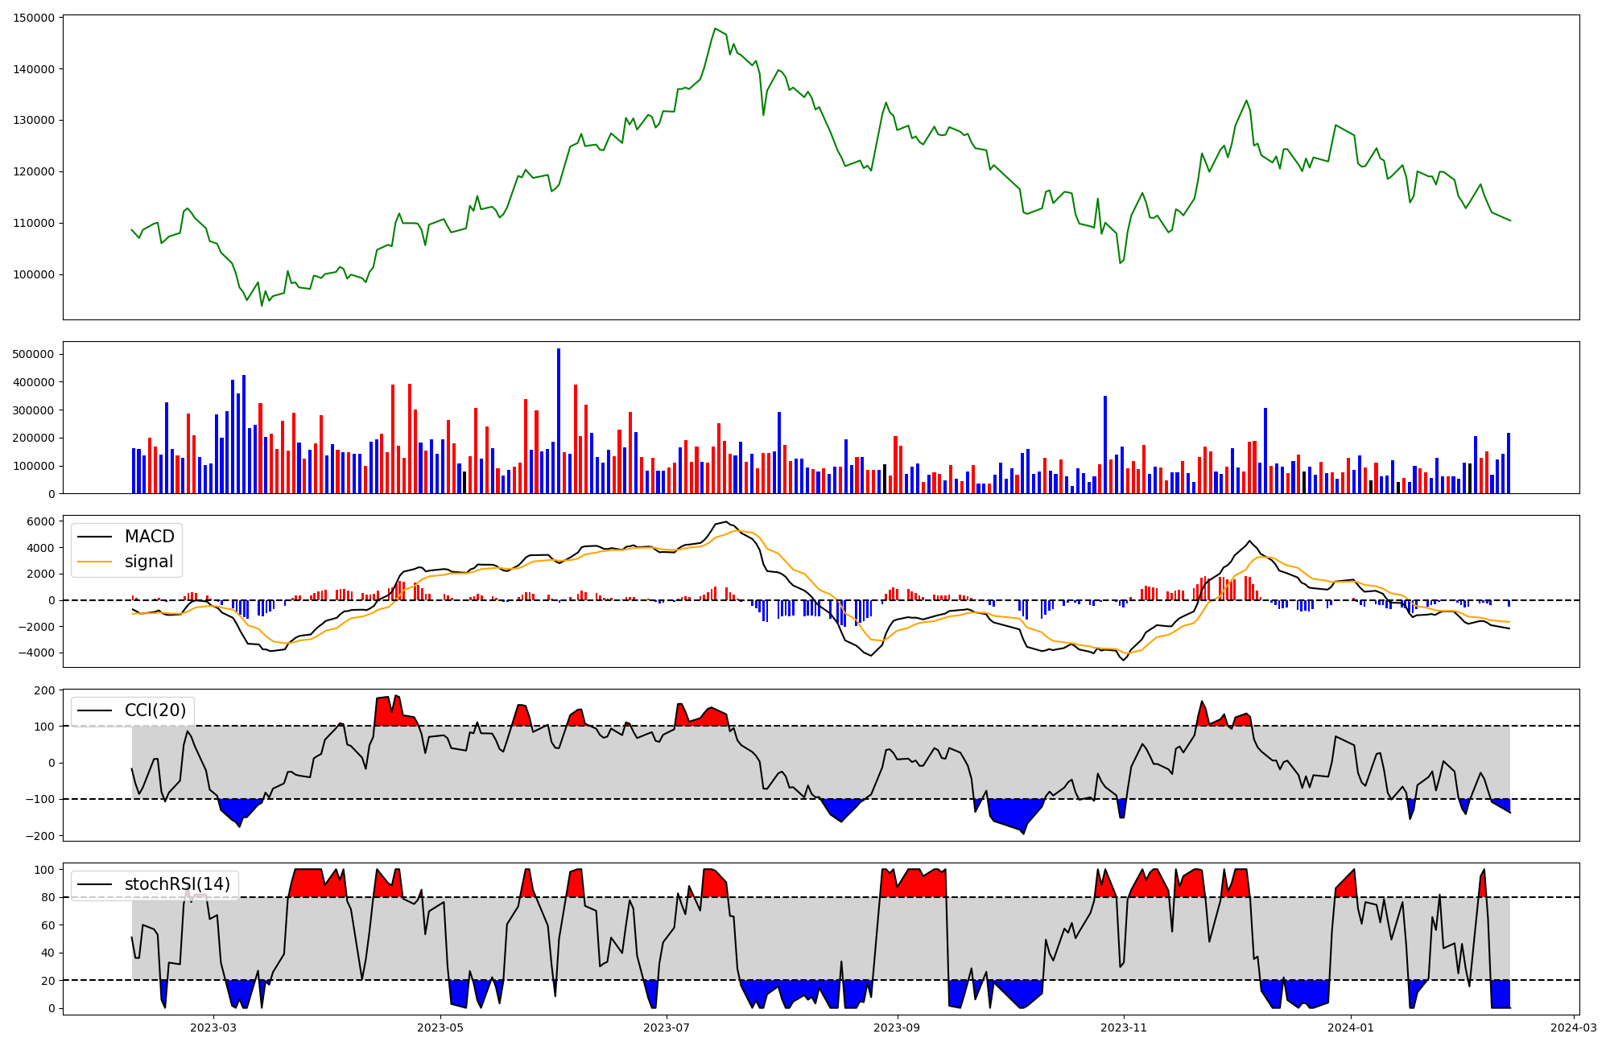
Task: Click the tallest blue volume bar
Action: [559, 421]
